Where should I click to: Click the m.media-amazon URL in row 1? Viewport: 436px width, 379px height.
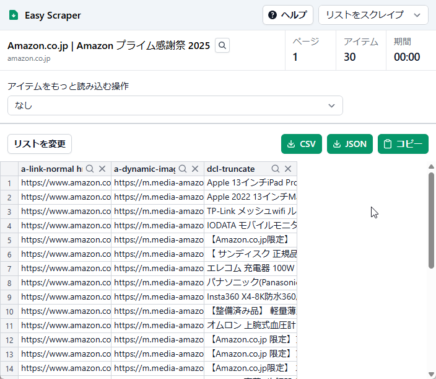pyautogui.click(x=158, y=183)
